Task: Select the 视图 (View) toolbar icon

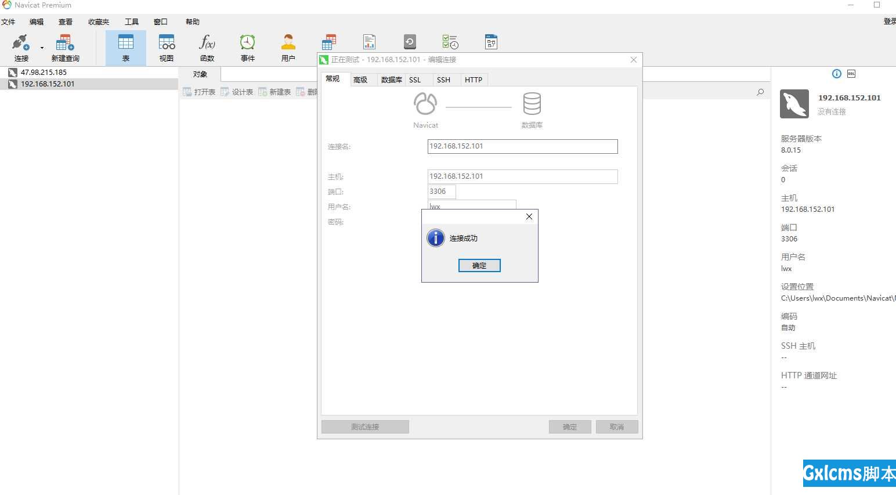Action: [x=167, y=43]
